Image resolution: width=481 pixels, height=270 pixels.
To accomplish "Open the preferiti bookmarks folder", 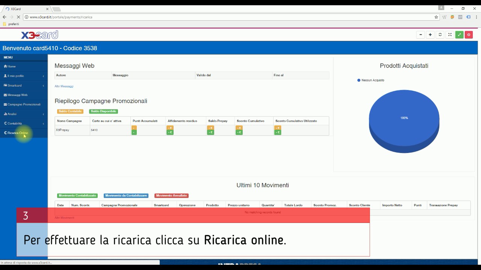I will [11, 24].
